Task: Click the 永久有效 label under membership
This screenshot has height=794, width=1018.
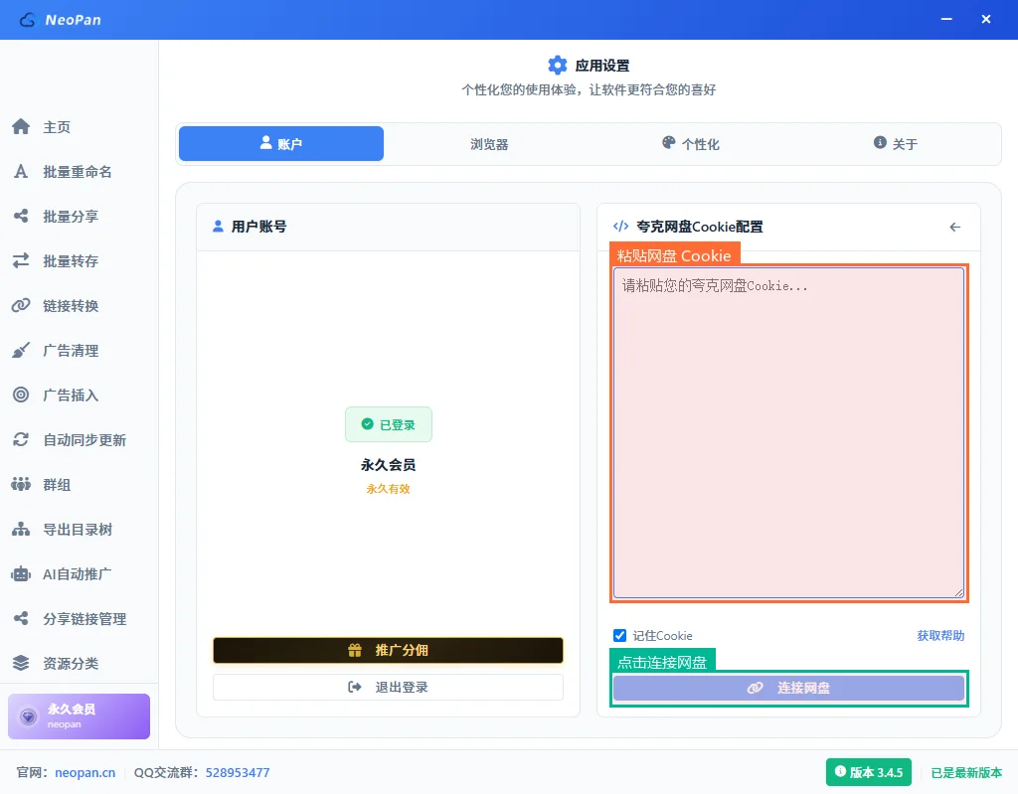Action: (389, 489)
